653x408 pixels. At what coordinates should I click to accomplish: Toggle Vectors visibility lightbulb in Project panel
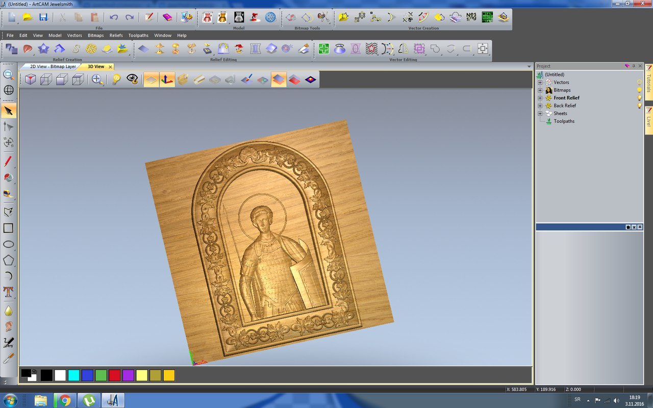pyautogui.click(x=639, y=82)
